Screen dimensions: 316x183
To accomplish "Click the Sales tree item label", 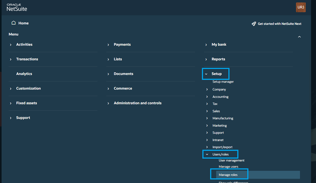I will [216, 111].
